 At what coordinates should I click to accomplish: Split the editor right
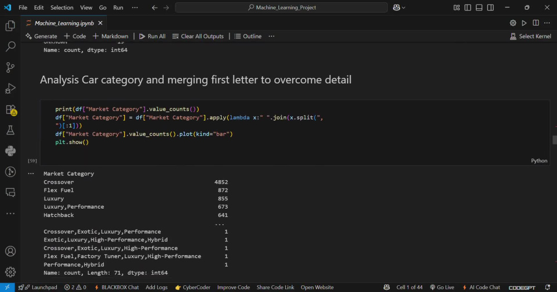tap(536, 23)
